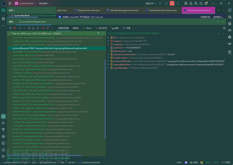Click the filter frames icon
This screenshot has width=233, height=165.
click(98, 34)
